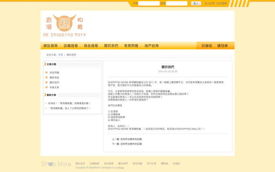Image resolution: width=275 pixels, height=172 pixels.
Task: Open footer link 商品搜尋
Action: click(x=109, y=163)
